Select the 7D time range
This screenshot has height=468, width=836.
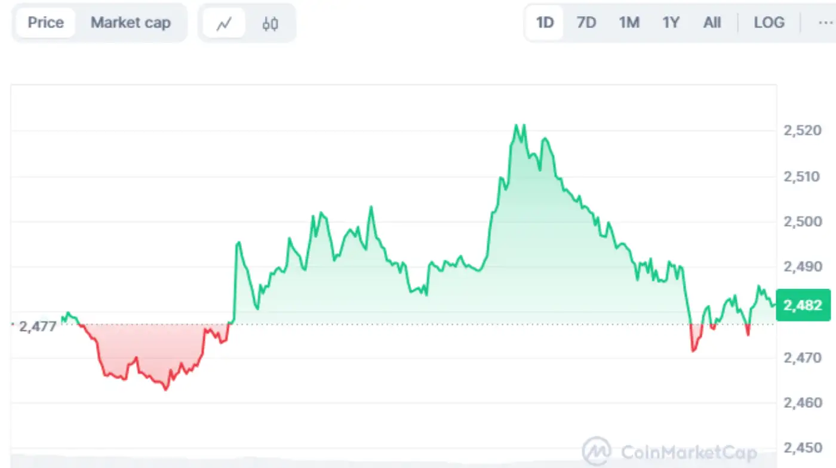[586, 23]
